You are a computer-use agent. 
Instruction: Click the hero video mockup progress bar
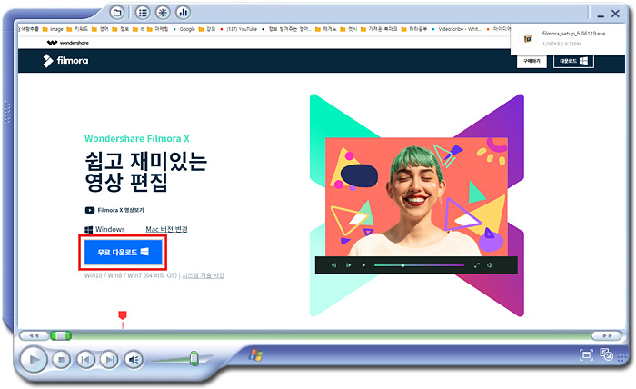[x=419, y=265]
